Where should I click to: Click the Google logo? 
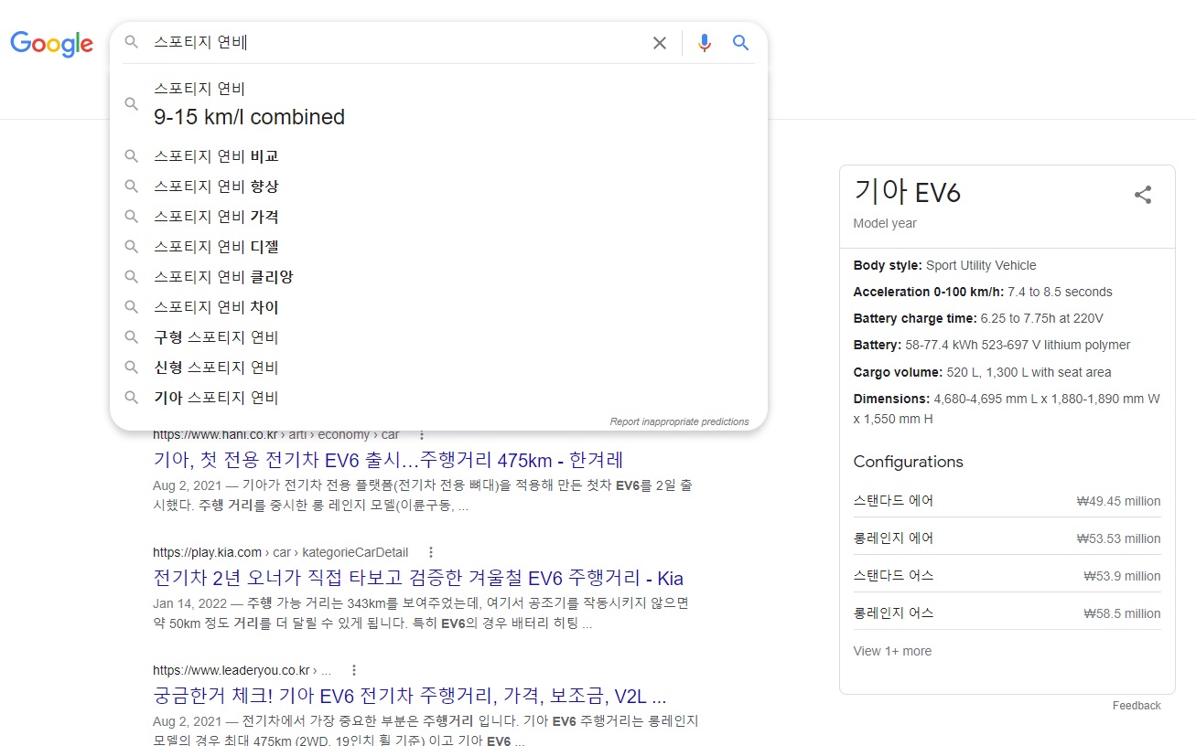tap(51, 44)
